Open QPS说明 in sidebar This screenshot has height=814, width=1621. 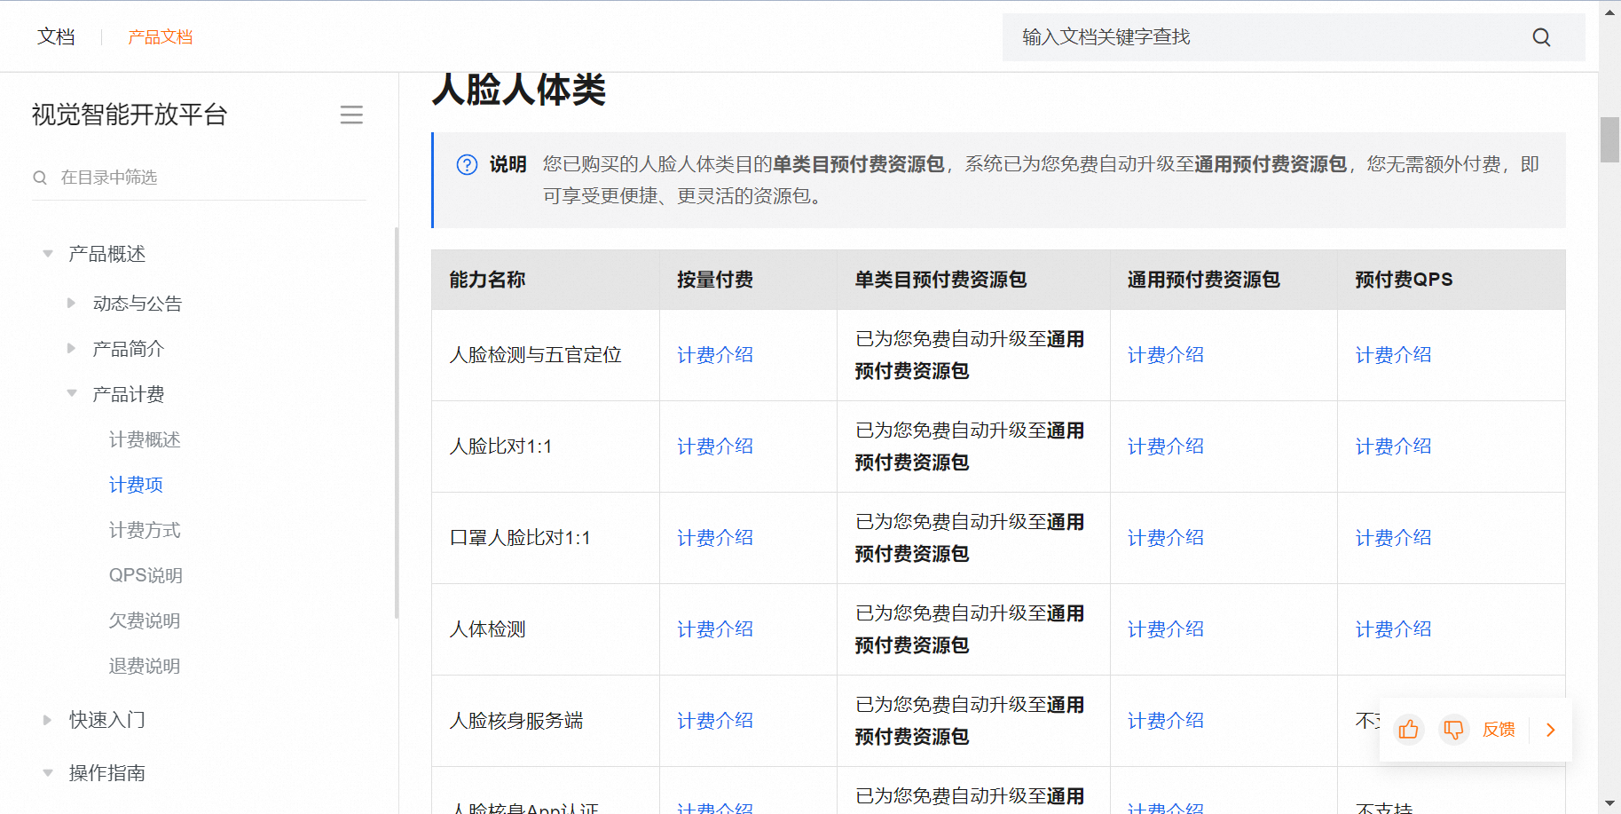pyautogui.click(x=146, y=575)
